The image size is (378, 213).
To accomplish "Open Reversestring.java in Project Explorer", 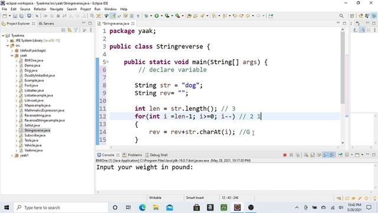I will (x=37, y=115).
